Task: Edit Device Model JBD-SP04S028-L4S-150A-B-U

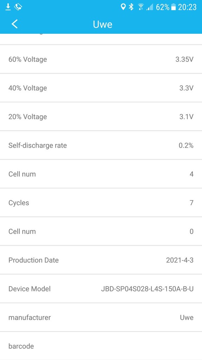Action: 147,289
